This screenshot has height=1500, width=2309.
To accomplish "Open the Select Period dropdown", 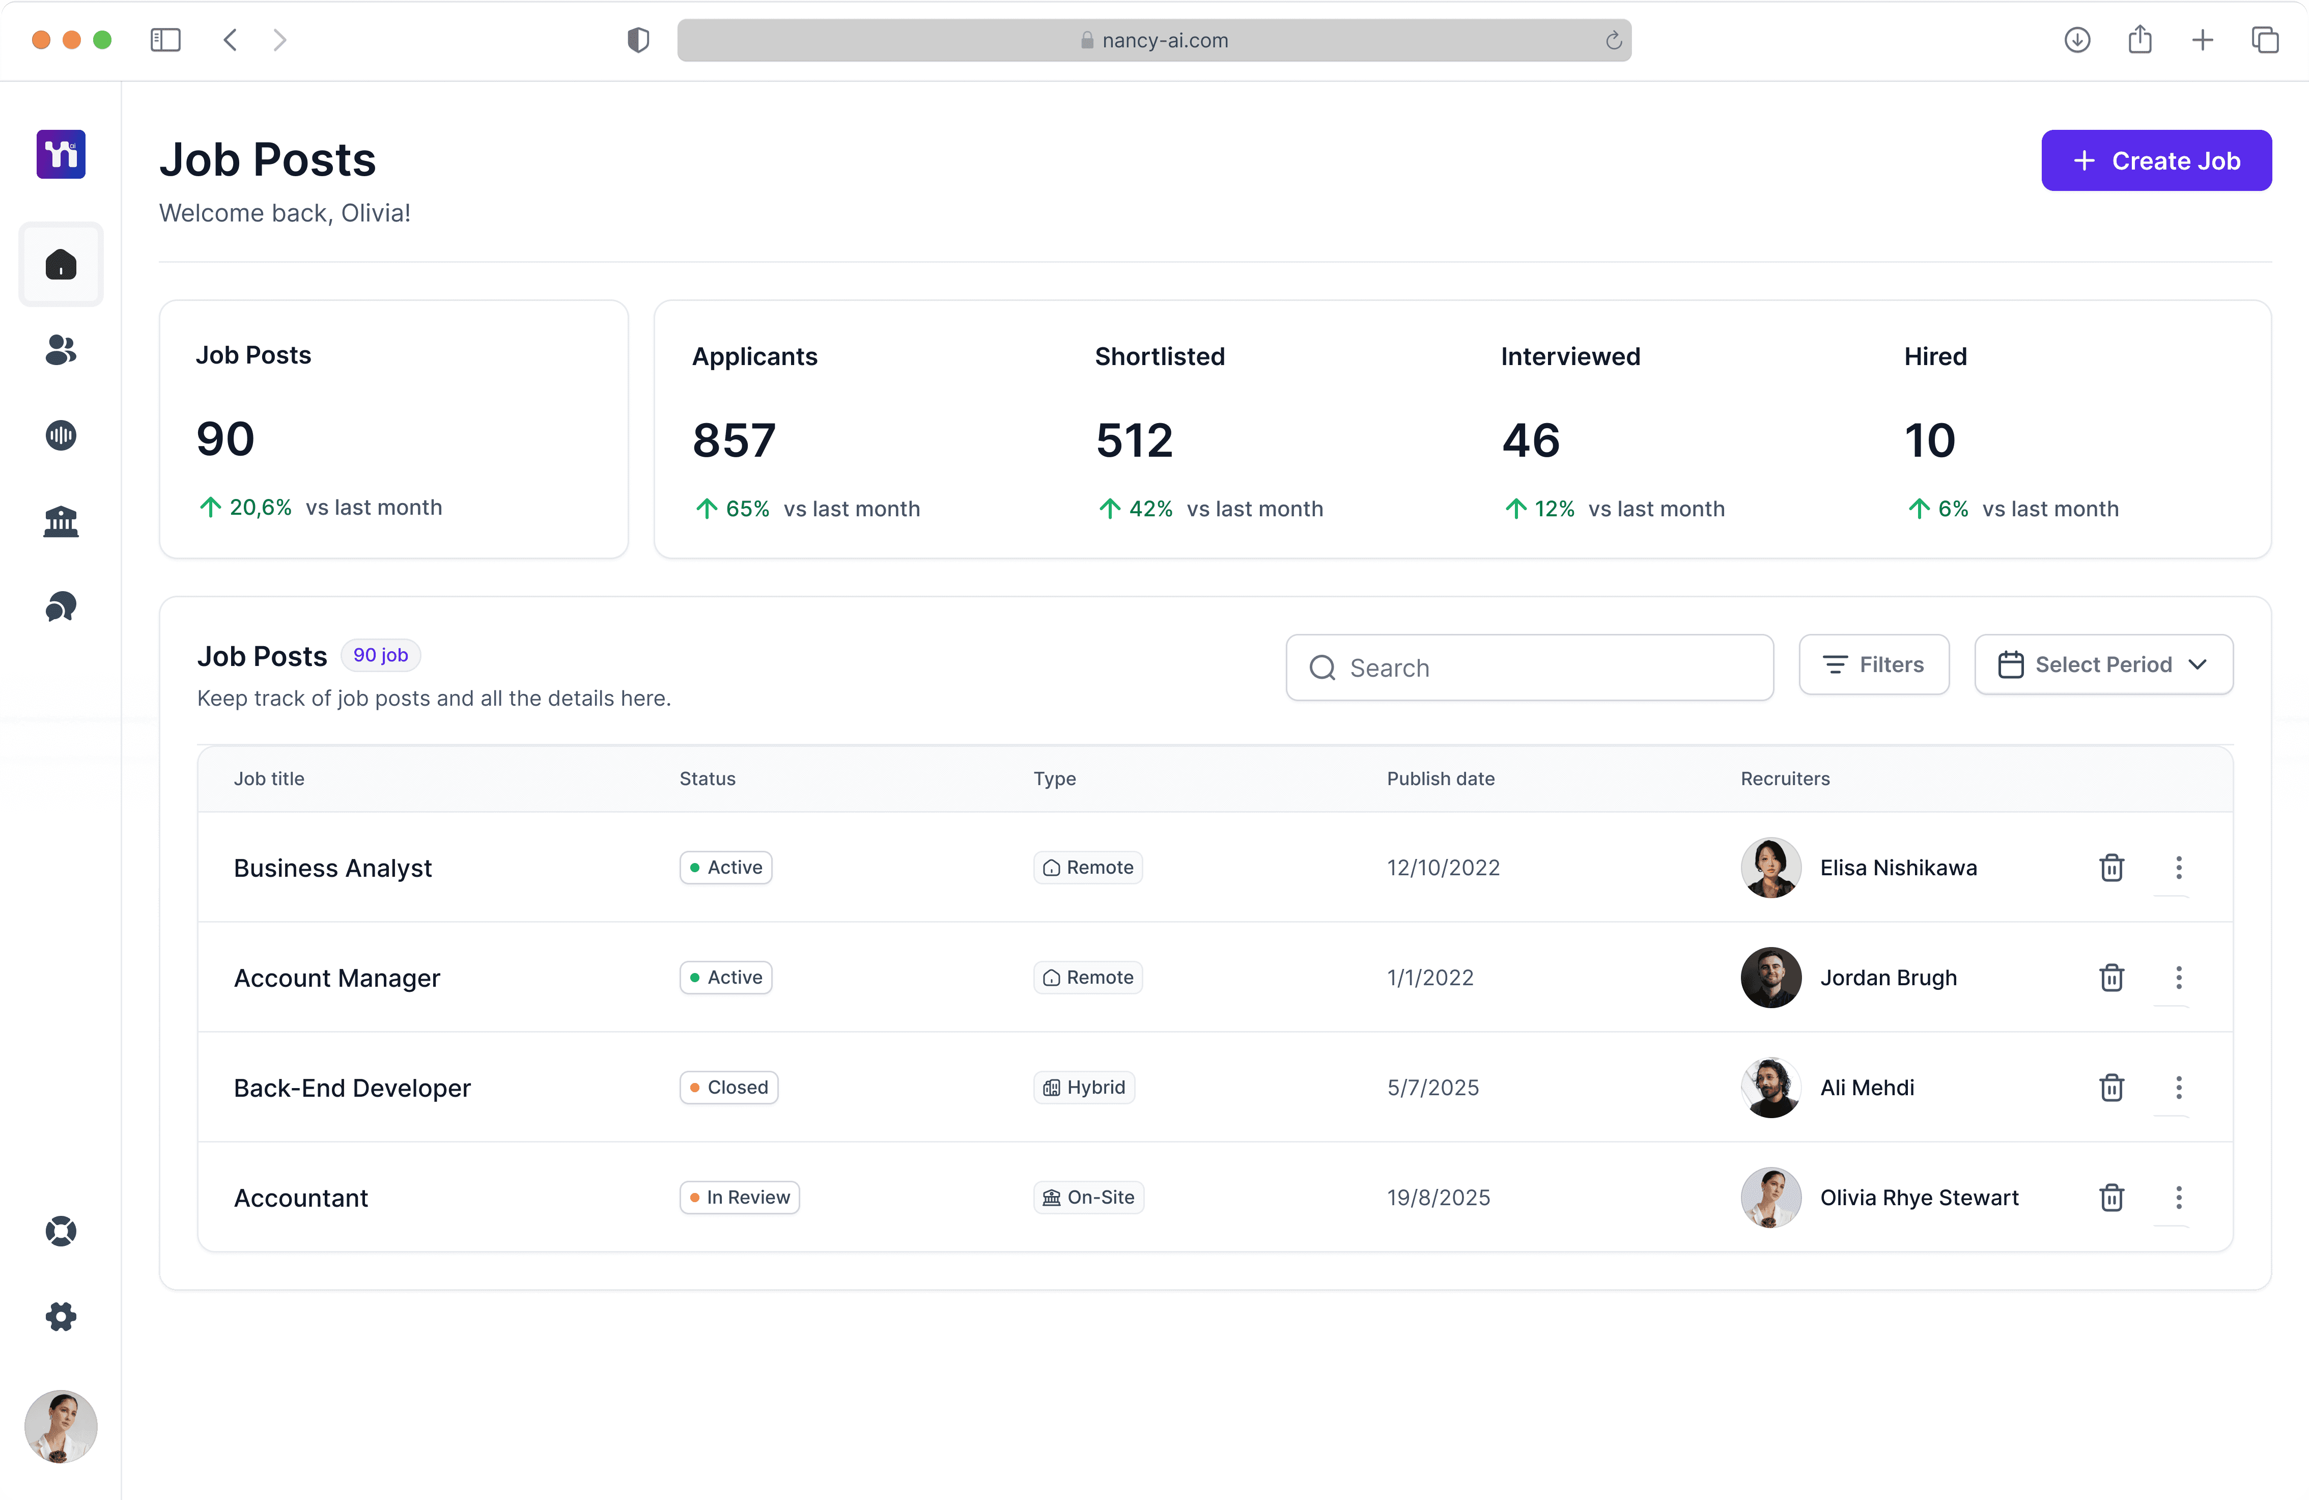I will tap(2103, 664).
